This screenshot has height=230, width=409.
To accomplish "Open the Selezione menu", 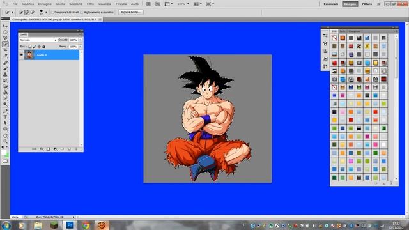I will (x=75, y=4).
